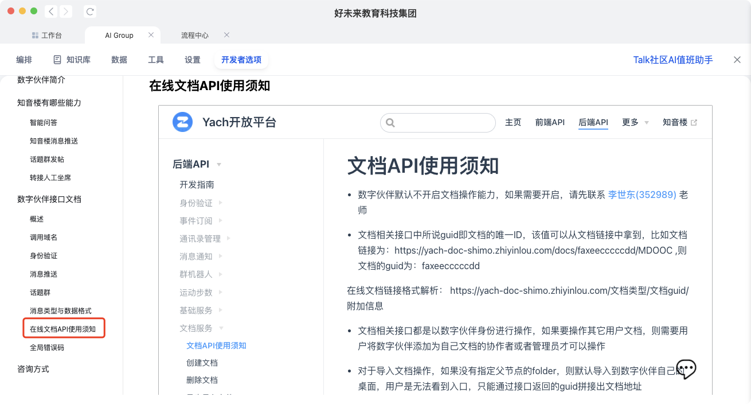Click the Yach开放平台 logo icon
The image size is (751, 404).
(x=183, y=122)
